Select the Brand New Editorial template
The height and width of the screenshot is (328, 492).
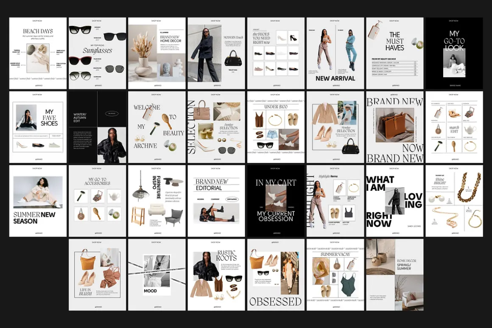tap(216, 201)
